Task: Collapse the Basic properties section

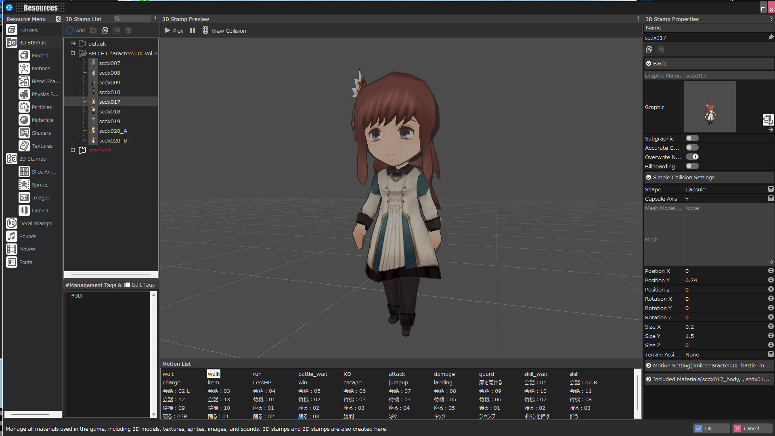Action: [649, 63]
